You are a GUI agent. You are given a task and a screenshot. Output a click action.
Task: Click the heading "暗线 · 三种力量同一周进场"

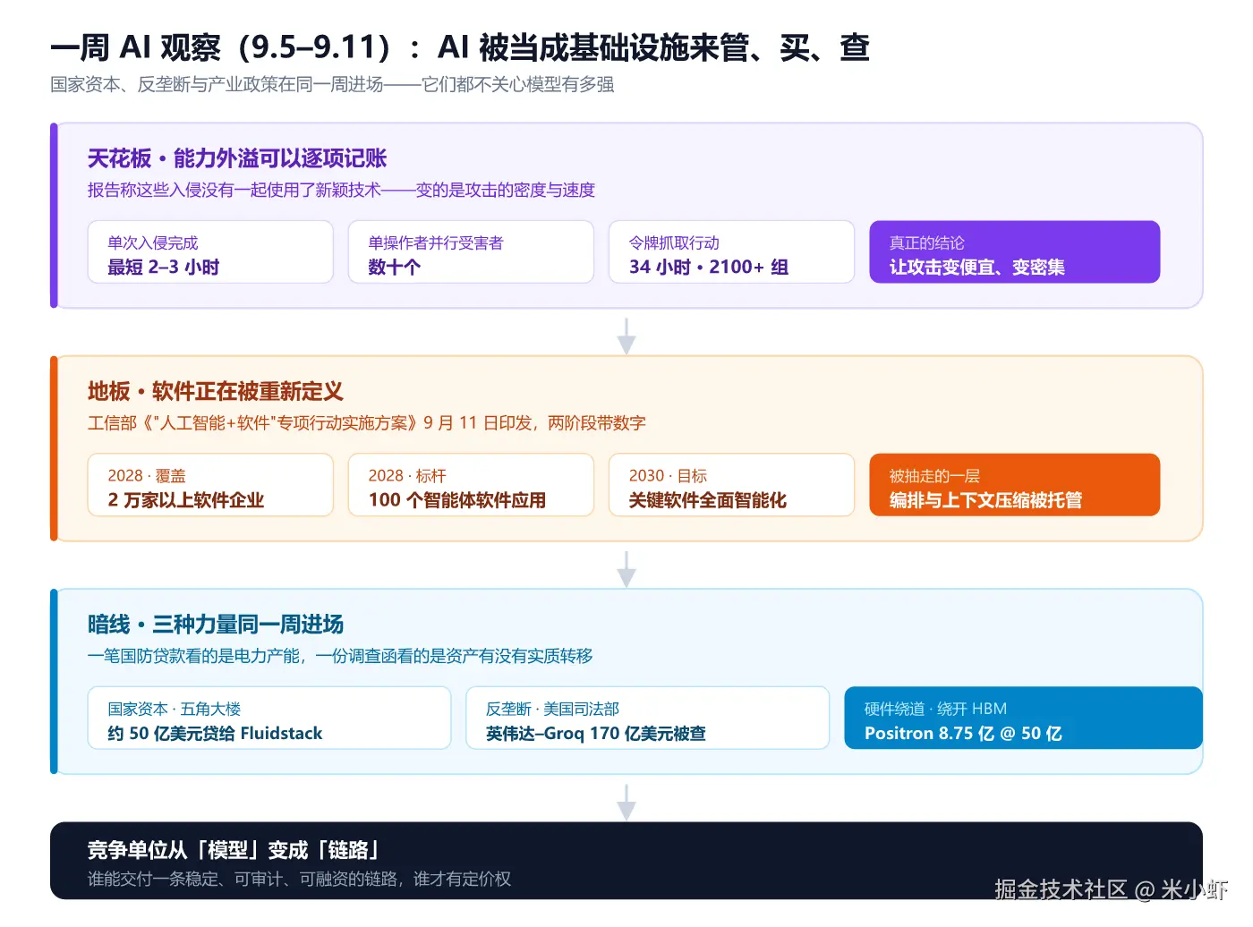pos(216,624)
